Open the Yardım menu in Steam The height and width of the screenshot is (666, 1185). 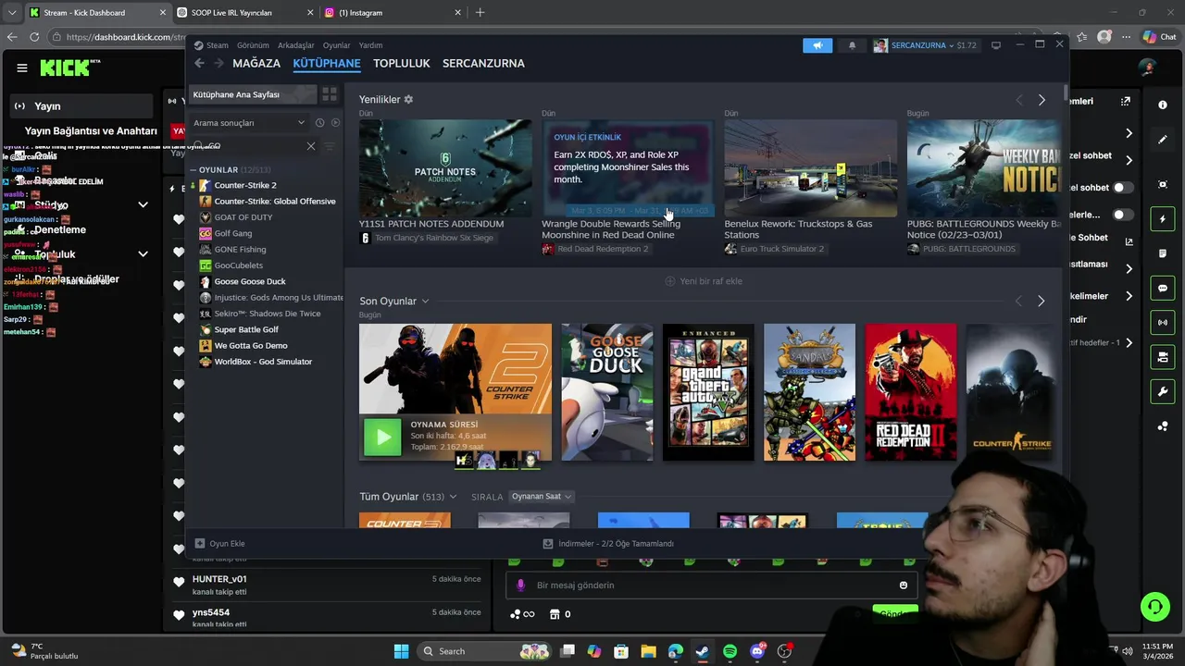370,45
